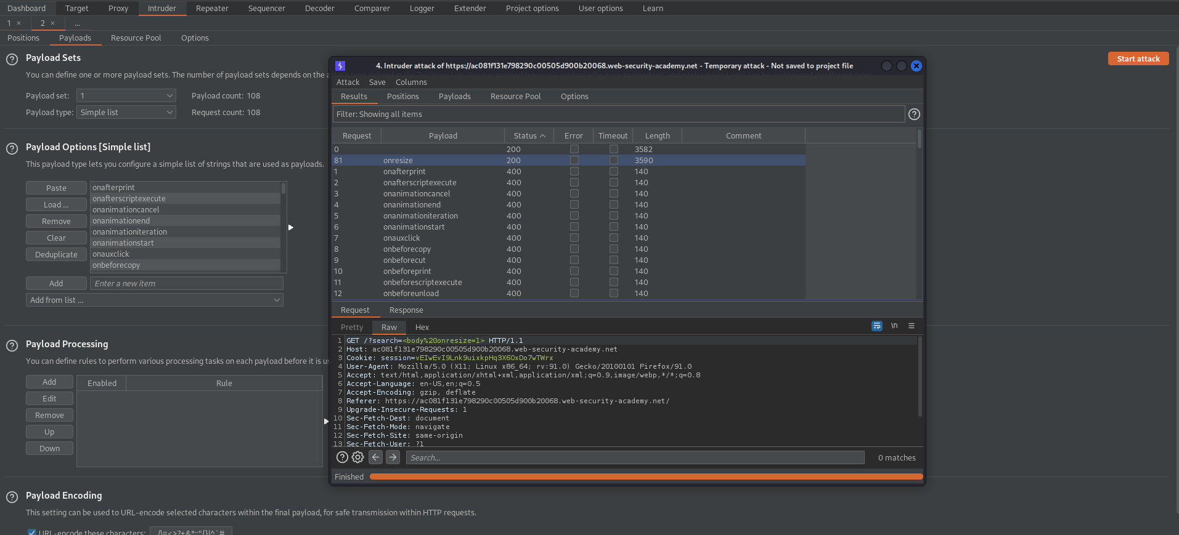Toggle Timeout checkbox for onresize row
1179x535 pixels.
[614, 160]
